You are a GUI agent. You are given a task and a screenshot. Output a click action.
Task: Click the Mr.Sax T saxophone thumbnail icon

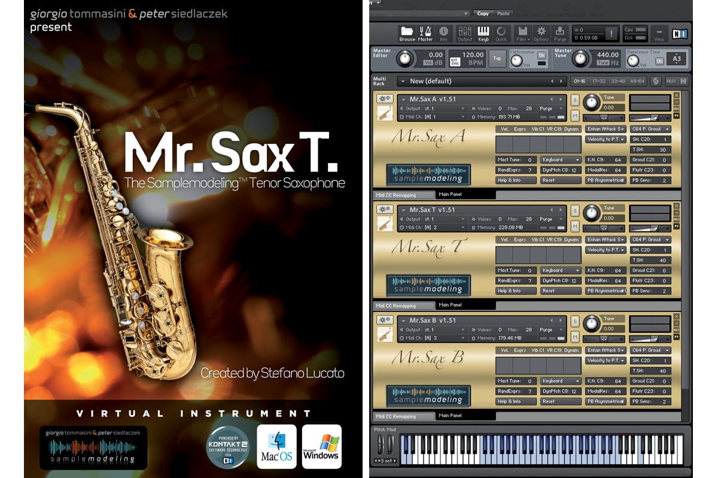384,224
